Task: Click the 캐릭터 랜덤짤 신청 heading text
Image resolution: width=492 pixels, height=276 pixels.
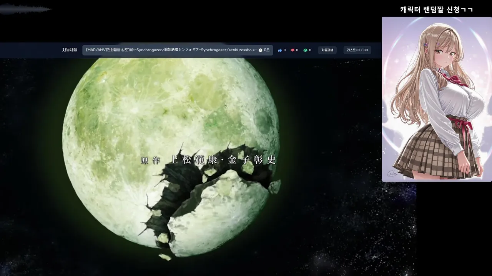Action: coord(436,10)
